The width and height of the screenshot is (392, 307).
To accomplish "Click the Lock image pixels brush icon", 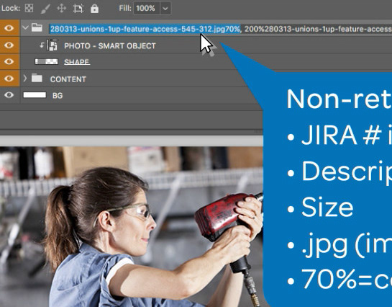I will (45, 9).
